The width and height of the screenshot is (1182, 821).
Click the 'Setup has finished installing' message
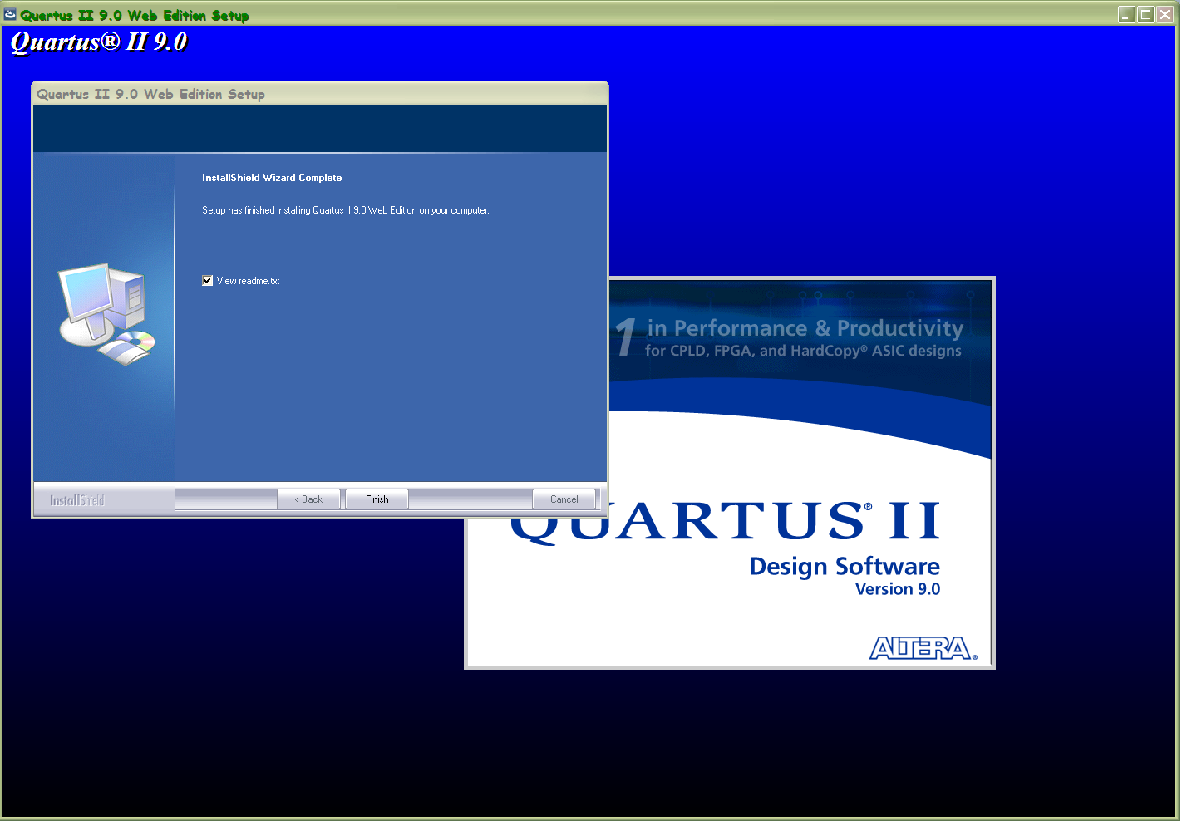tap(345, 210)
